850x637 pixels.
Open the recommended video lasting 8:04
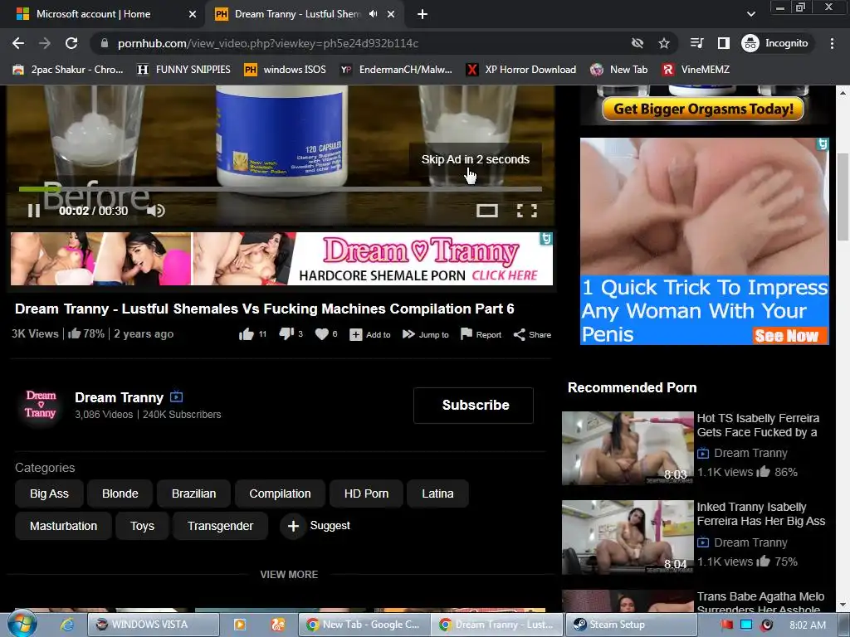628,537
